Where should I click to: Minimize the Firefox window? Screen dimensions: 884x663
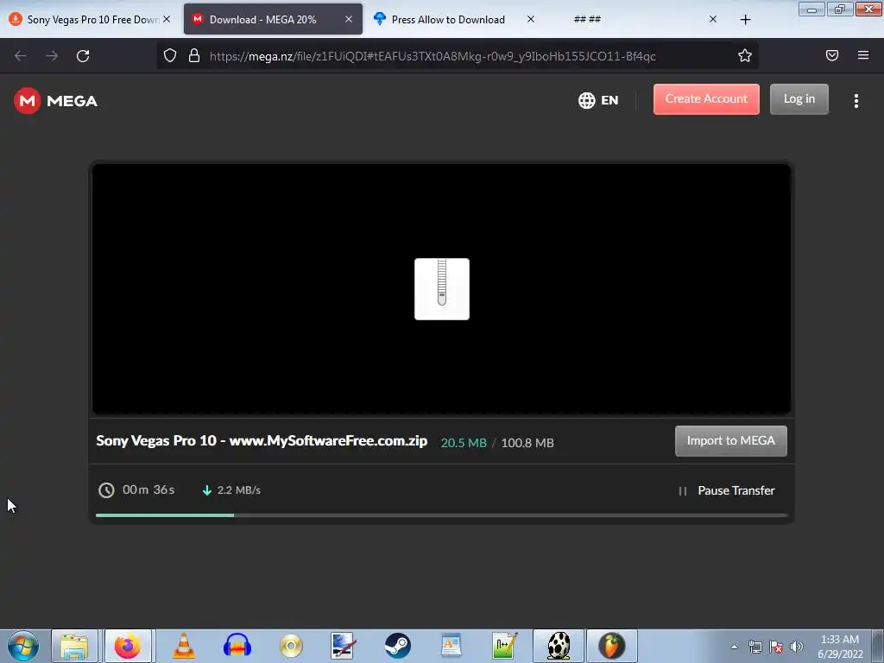811,9
